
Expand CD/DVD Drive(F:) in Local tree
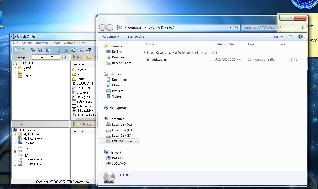(x=15, y=160)
